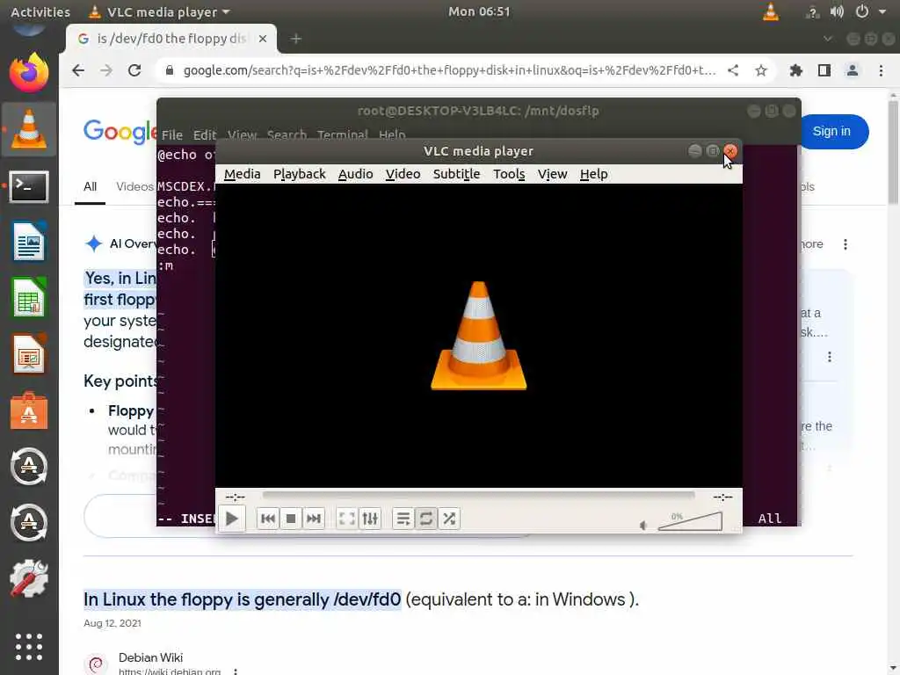Toggle the VLC playlist icon

(x=403, y=519)
